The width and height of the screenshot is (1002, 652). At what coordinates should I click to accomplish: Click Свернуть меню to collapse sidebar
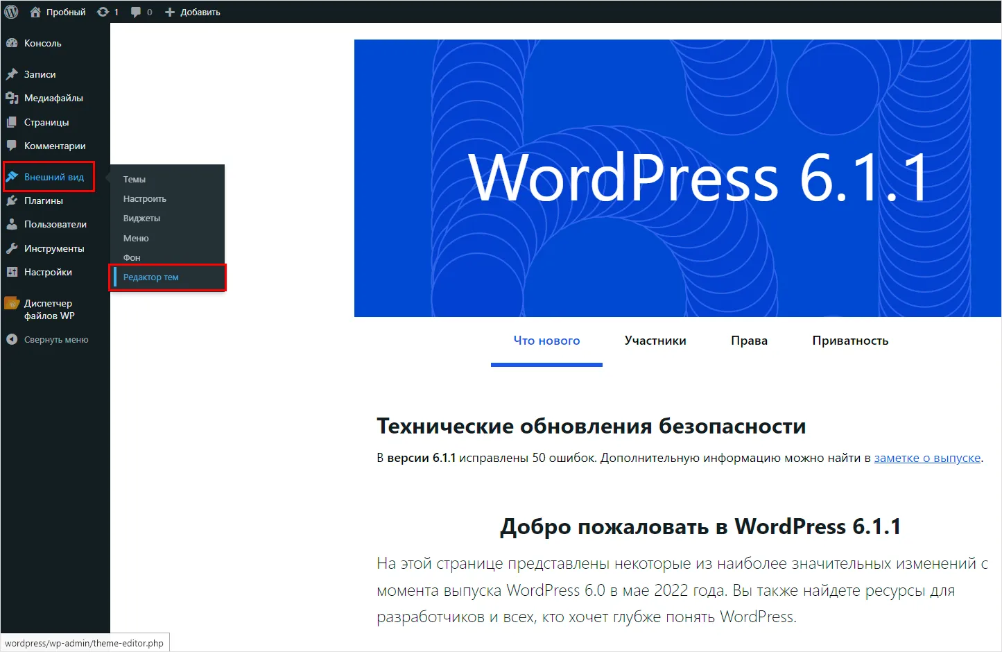click(56, 339)
